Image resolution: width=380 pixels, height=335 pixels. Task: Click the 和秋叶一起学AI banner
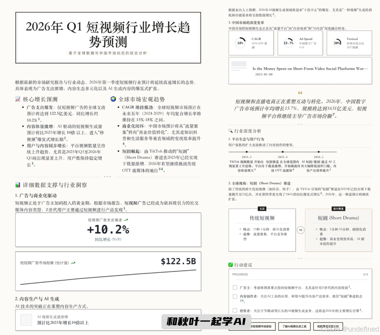pos(207,322)
